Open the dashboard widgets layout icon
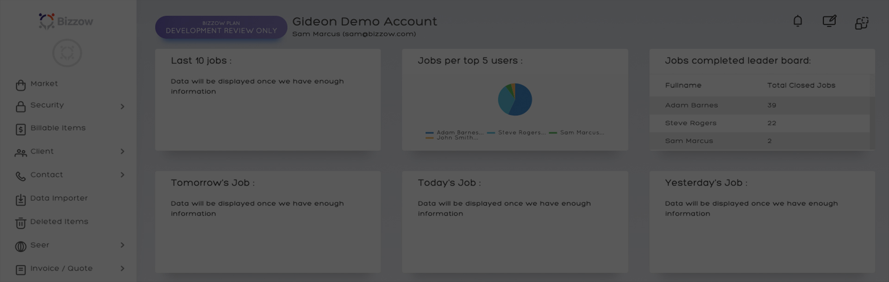 point(861,23)
